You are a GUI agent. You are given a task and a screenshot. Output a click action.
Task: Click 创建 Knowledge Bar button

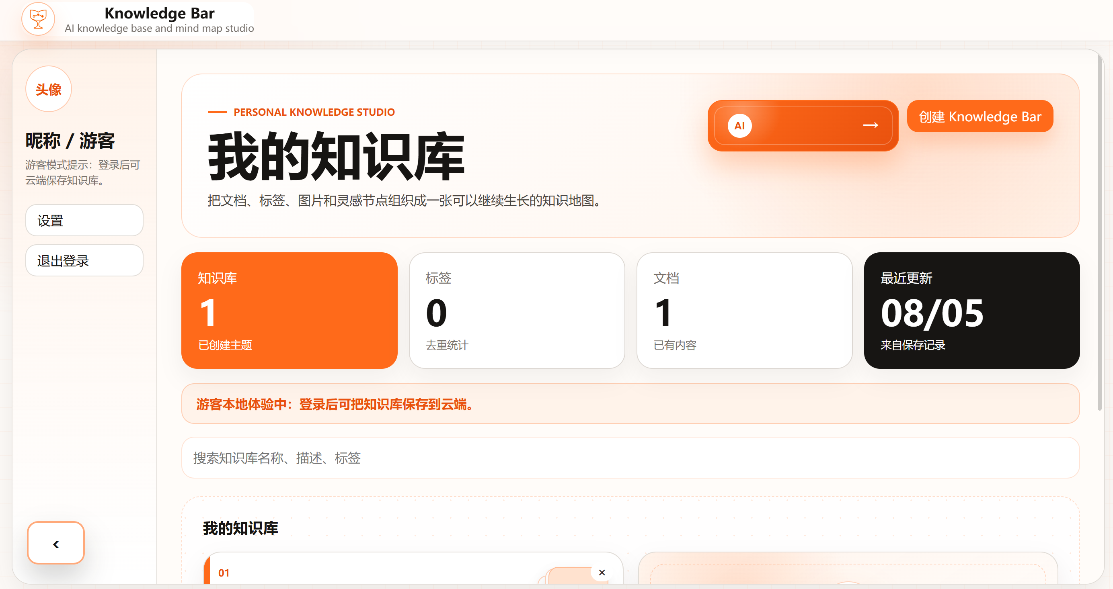coord(980,117)
